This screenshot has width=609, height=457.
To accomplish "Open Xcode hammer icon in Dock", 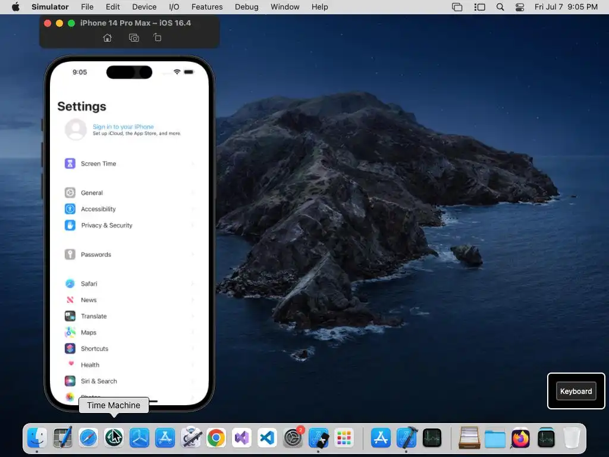I will tap(407, 438).
